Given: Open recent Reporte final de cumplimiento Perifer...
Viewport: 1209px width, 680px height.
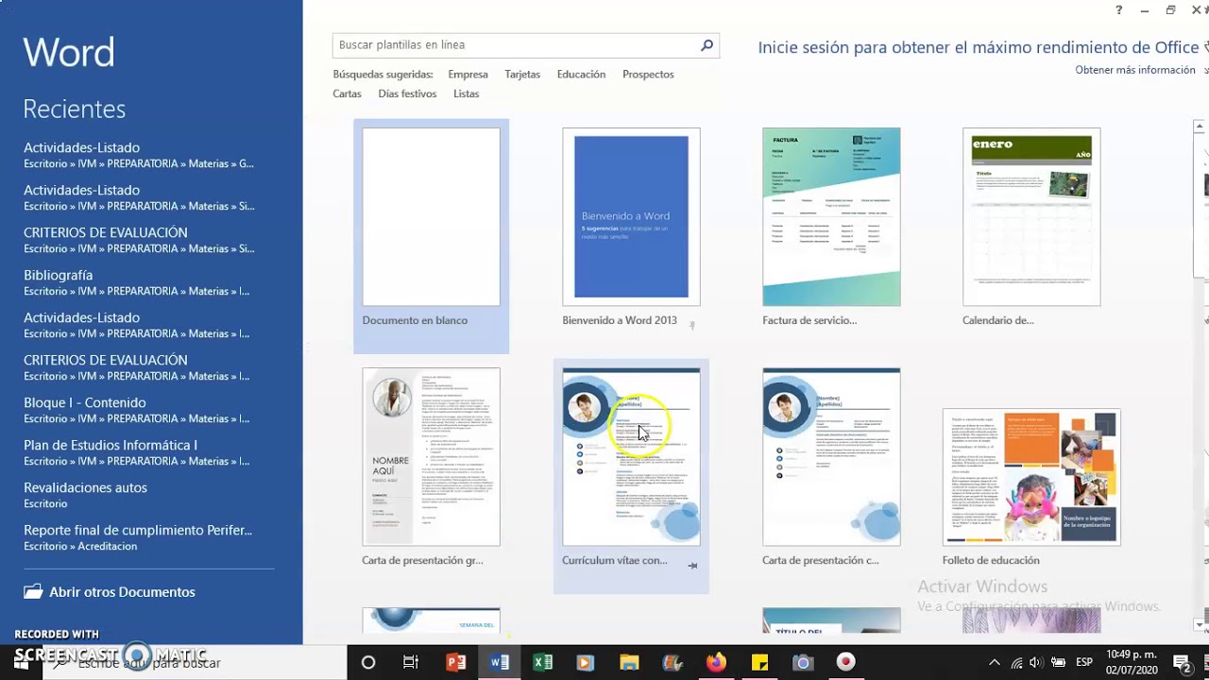Looking at the screenshot, I should pyautogui.click(x=138, y=537).
